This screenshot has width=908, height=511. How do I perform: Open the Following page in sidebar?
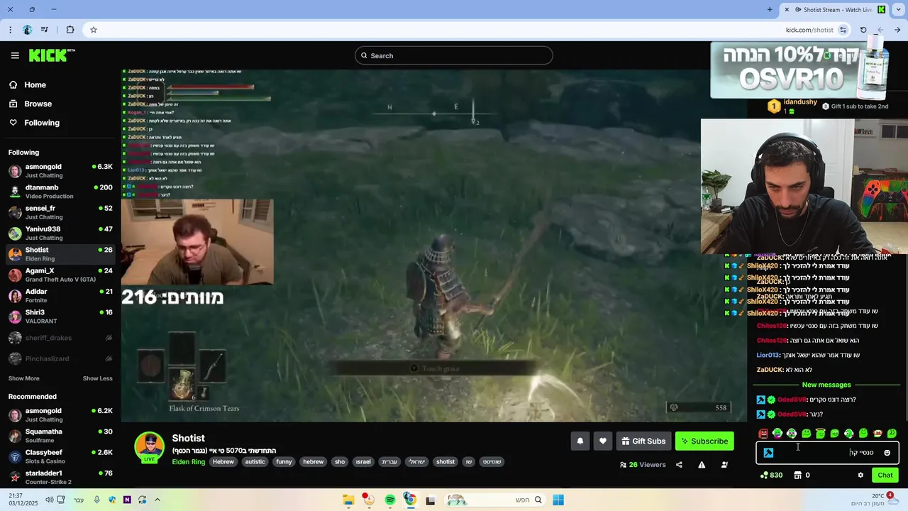coord(42,123)
